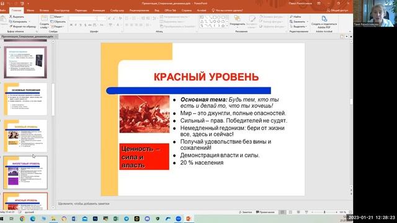Image resolution: width=397 pixels, height=223 pixels.
Task: Click blue horizontal bar shape on slide
Action: [189, 90]
